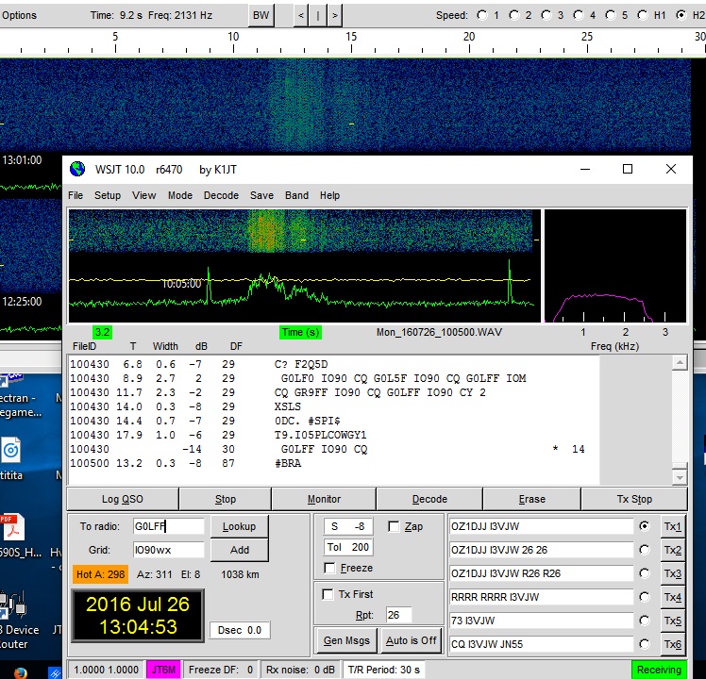Viewport: 706px width, 679px height.
Task: Open the Device Router desktop shortcut
Action: [12, 604]
